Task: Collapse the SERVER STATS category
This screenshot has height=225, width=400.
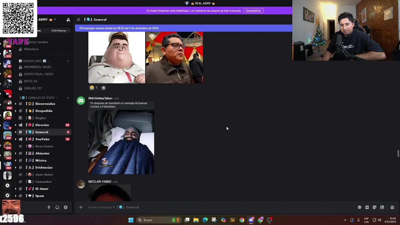Action: [34, 61]
